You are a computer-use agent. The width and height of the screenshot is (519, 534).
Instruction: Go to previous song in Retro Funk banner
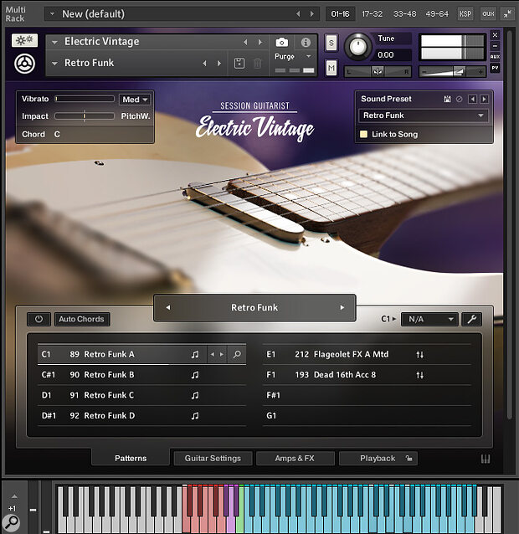(168, 307)
